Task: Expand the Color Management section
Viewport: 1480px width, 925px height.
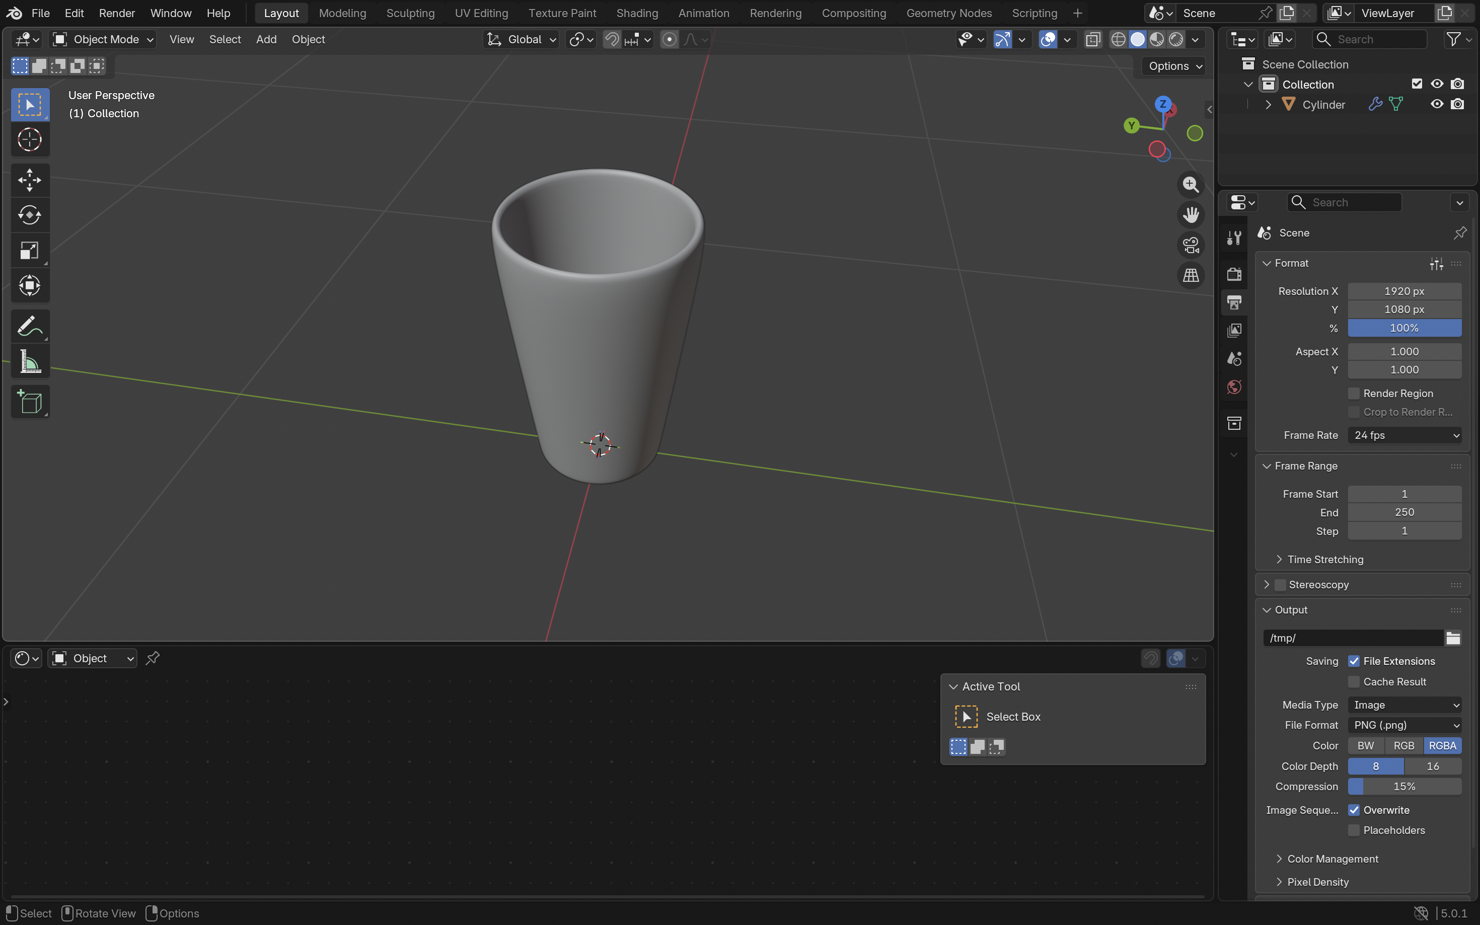Action: [x=1332, y=859]
